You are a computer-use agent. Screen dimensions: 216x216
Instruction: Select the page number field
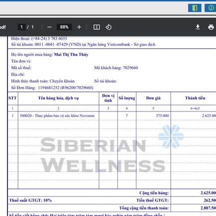21,27
